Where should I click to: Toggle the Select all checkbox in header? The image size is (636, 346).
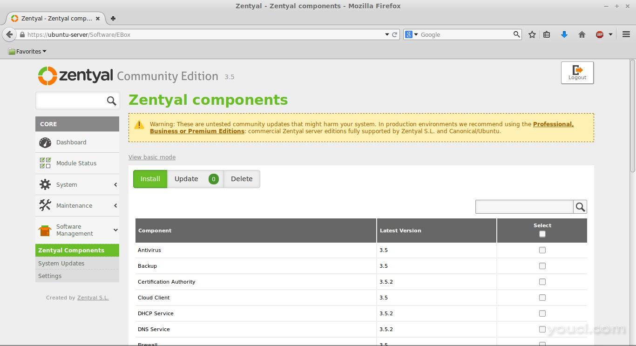(542, 234)
